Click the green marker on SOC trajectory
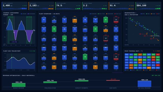The width and height of the screenshot is (163, 92). click(x=12, y=57)
